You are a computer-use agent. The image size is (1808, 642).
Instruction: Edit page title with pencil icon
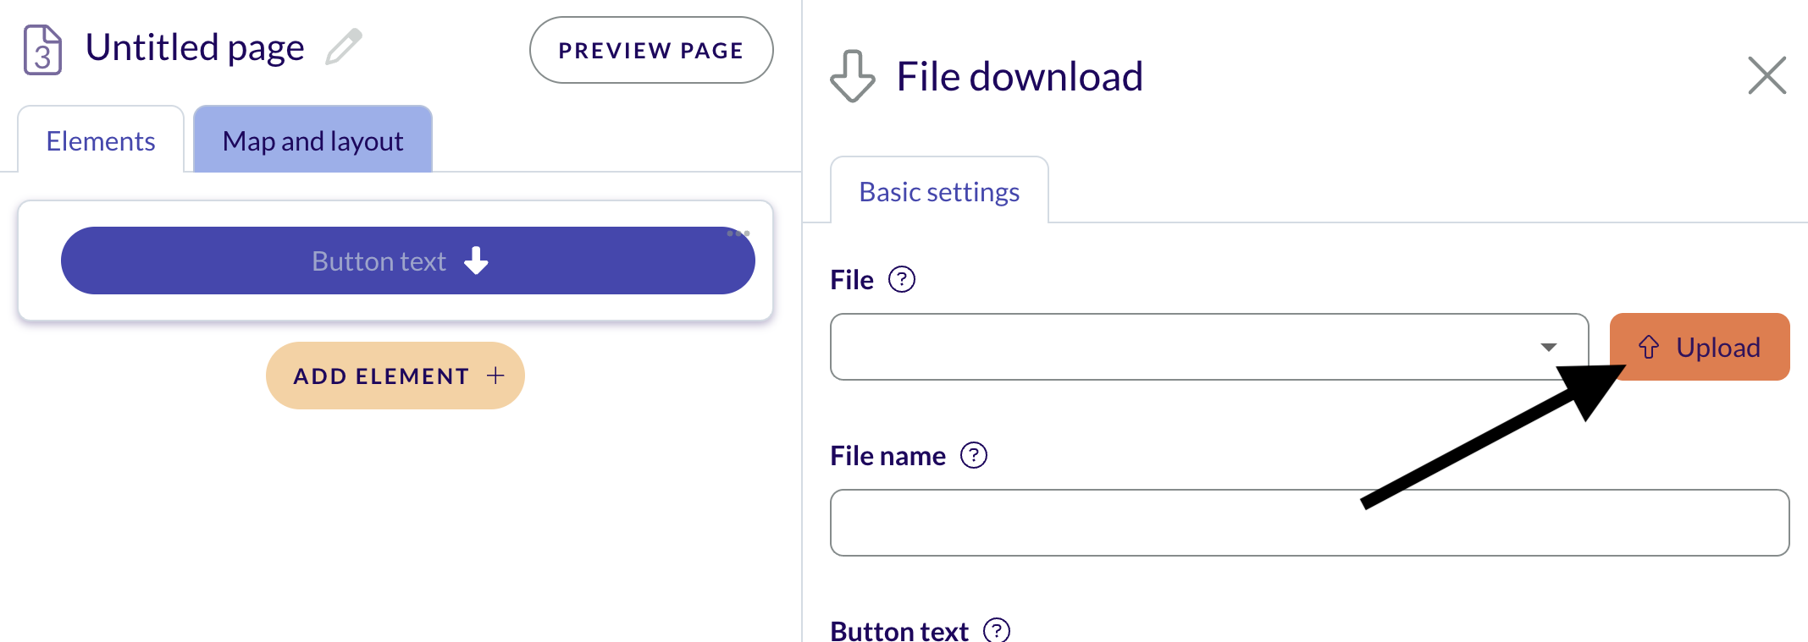[344, 47]
